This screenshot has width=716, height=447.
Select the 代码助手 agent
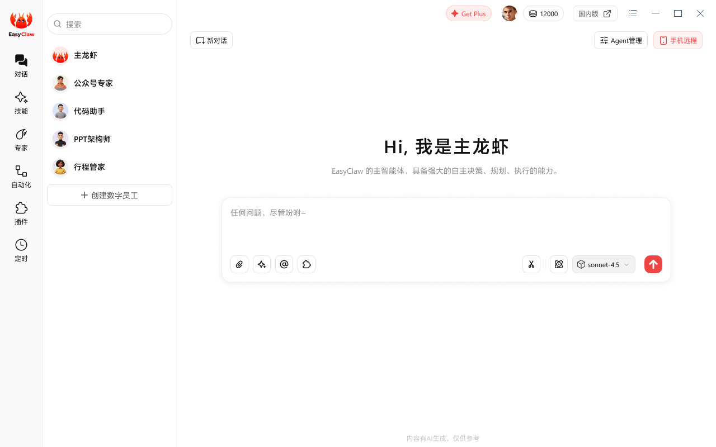[110, 111]
